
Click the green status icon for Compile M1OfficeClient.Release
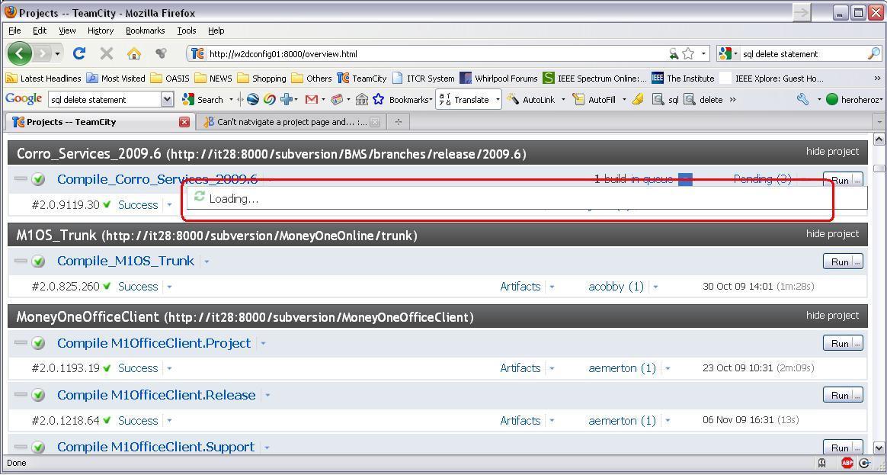pyautogui.click(x=38, y=395)
